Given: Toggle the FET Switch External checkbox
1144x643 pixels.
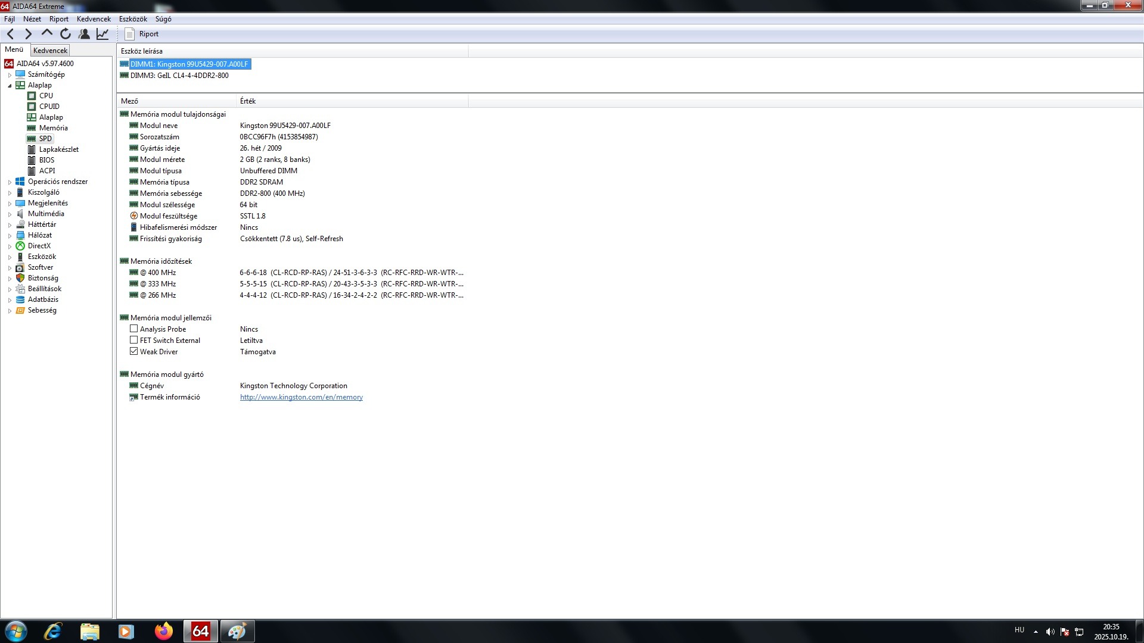Looking at the screenshot, I should tap(134, 340).
